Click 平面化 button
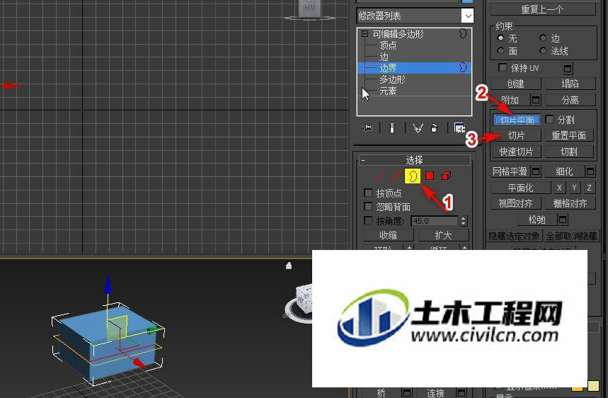This screenshot has height=398, width=608. pyautogui.click(x=520, y=188)
